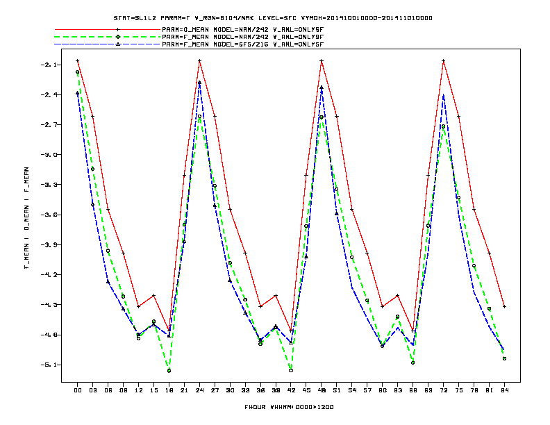This screenshot has width=550, height=425.
Task: Click the 18 forecast hour tick label
Action: coord(169,390)
